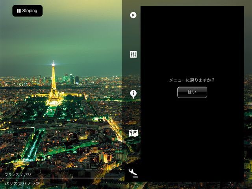Viewport: 252px width, 189px height.
Task: Click the play icon in sidebar
Action: point(133,15)
